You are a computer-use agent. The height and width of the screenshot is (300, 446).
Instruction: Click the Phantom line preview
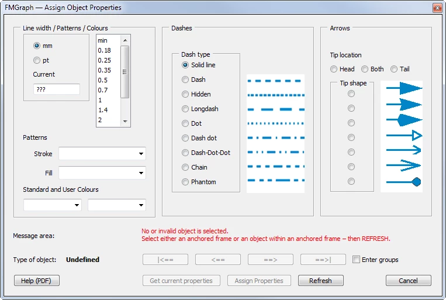click(x=276, y=180)
